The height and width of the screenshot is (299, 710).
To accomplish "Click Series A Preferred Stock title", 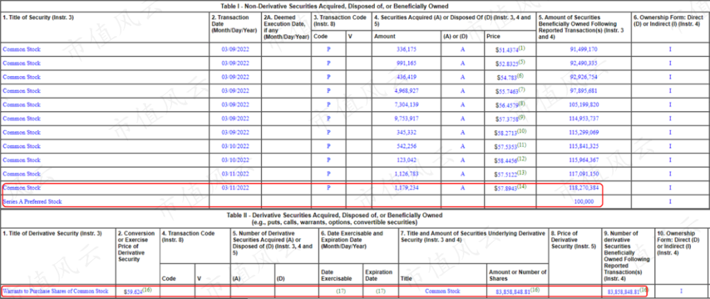I will [33, 202].
